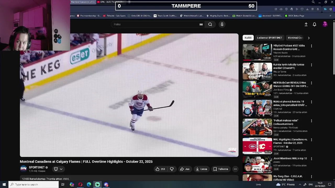The image size is (335, 188).
Task: Click the YouTube upload arrow icon
Action: (306, 24)
